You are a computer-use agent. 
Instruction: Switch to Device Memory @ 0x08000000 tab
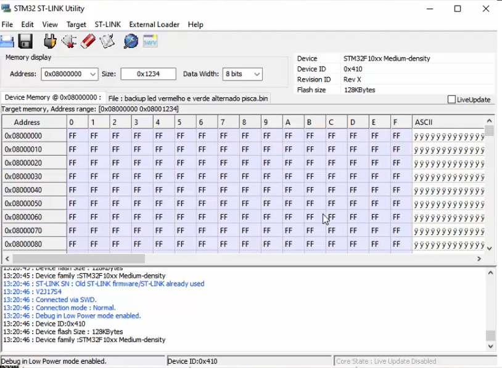tap(53, 97)
